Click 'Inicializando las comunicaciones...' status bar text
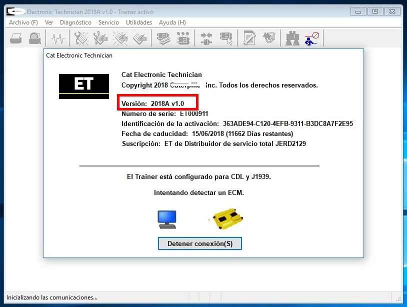407x307 pixels. [52, 297]
